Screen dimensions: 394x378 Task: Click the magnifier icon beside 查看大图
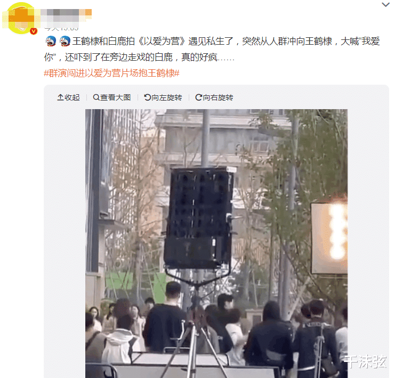96,97
